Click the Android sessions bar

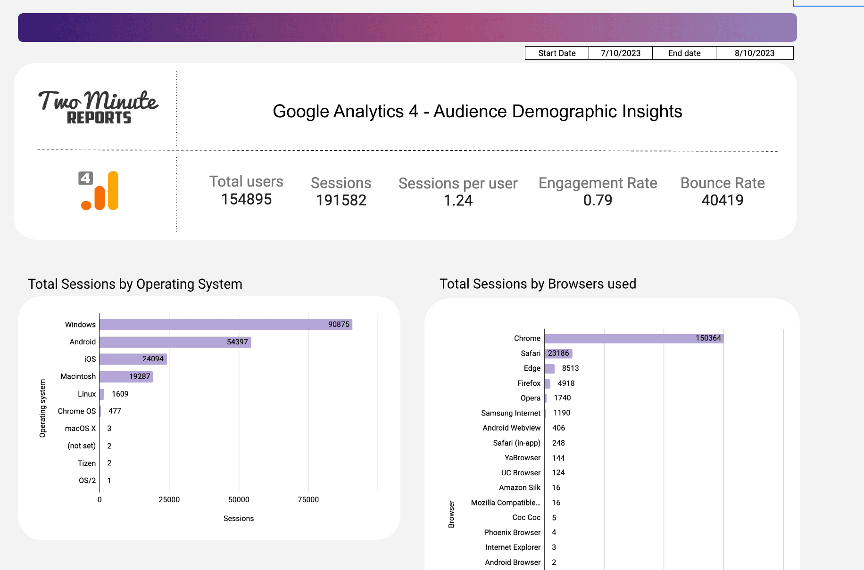[x=174, y=342]
